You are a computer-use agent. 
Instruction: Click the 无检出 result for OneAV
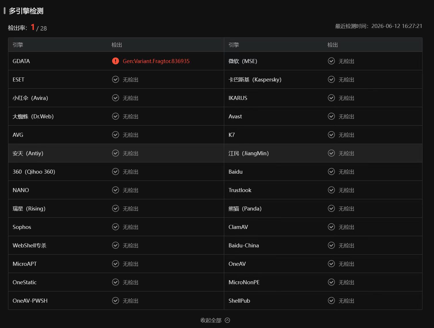point(346,264)
